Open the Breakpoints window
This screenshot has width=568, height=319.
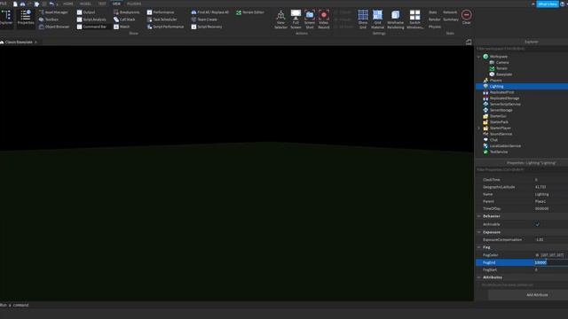pos(126,12)
